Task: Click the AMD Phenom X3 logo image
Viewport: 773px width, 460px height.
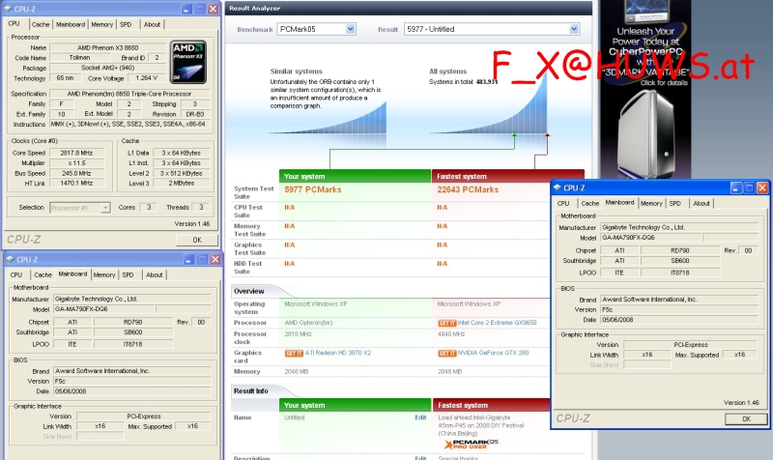Action: tap(187, 62)
